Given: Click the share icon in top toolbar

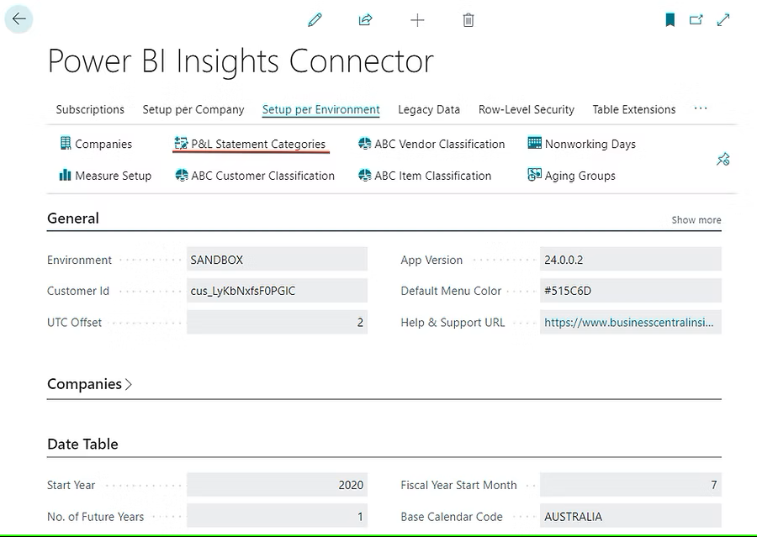Looking at the screenshot, I should (x=365, y=20).
